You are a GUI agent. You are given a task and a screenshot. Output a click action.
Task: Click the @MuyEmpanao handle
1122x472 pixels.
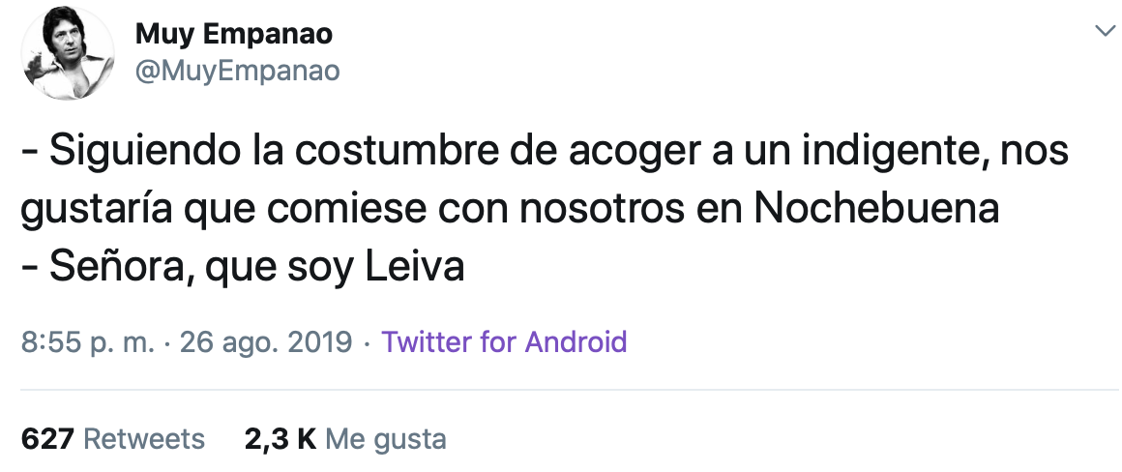[x=237, y=71]
